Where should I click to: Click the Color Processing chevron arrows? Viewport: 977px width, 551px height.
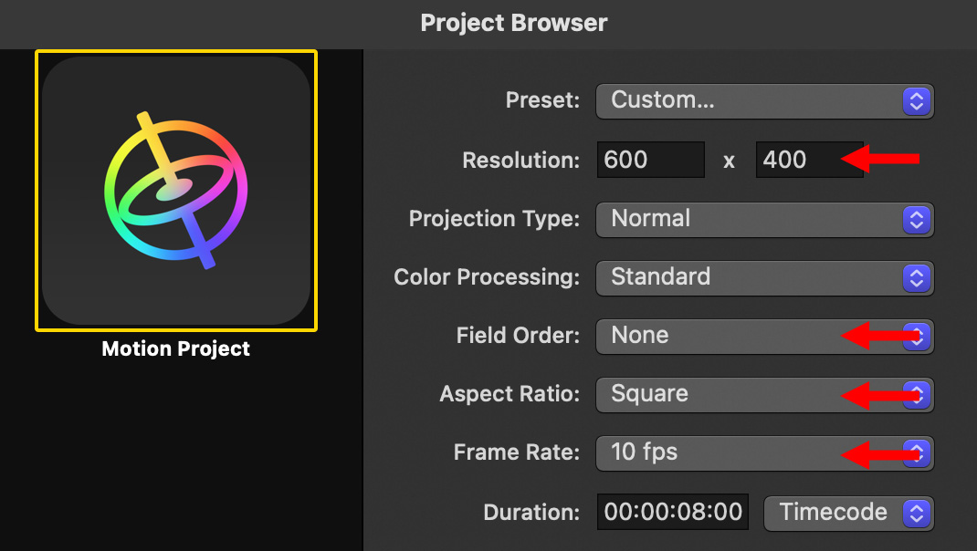(915, 277)
